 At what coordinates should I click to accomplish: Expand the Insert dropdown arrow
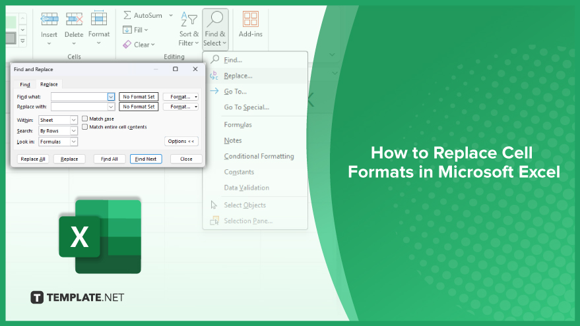(49, 43)
